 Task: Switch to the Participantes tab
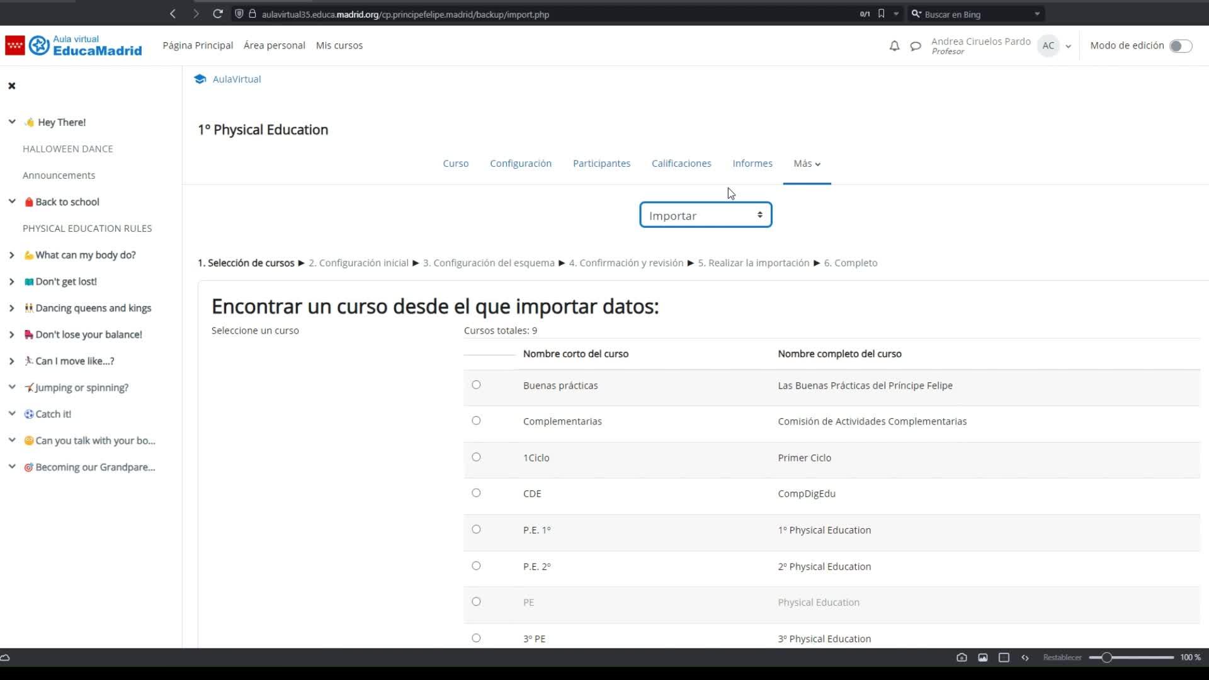[x=601, y=164]
